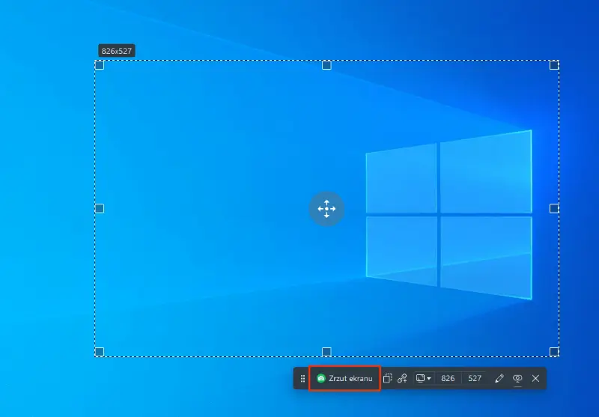Select the pencil annotation tool
The height and width of the screenshot is (417, 599).
tap(499, 379)
